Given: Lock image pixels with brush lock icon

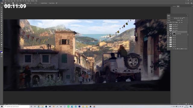Looking at the screenshot, I should point(172,22).
